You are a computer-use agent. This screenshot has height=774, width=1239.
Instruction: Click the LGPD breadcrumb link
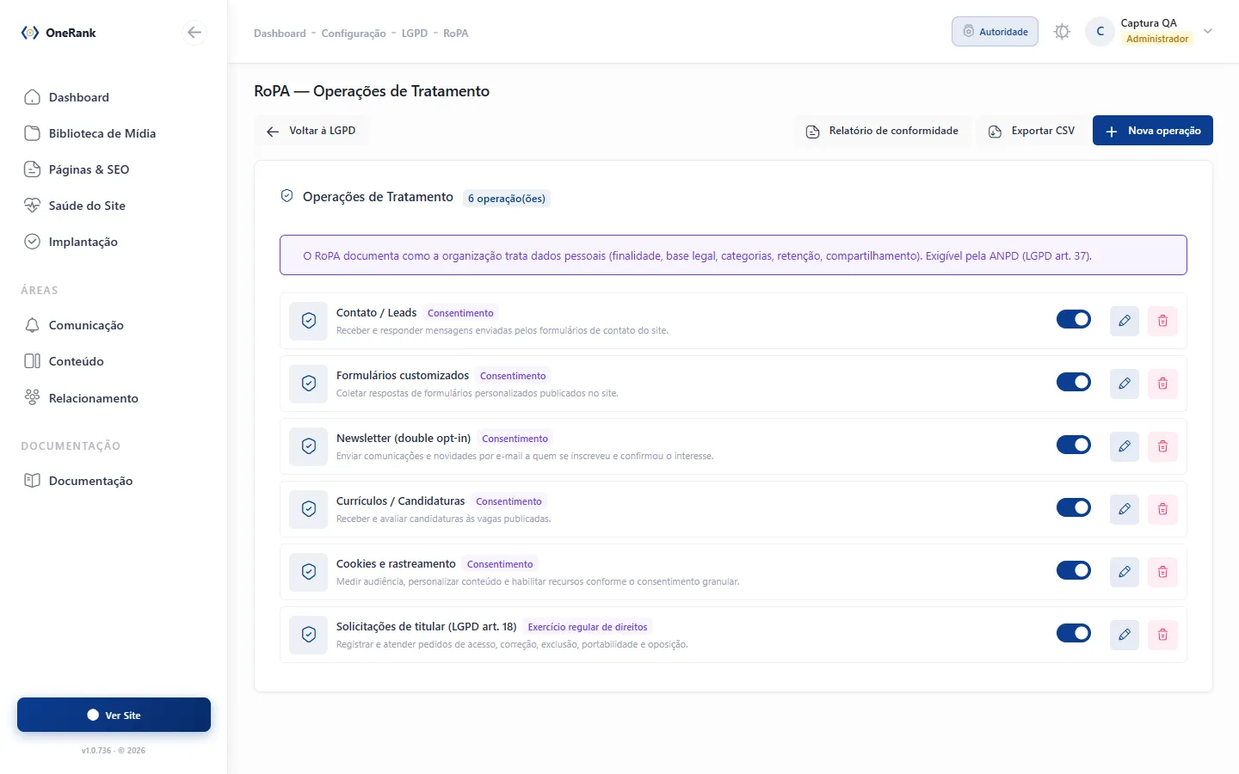click(x=415, y=34)
